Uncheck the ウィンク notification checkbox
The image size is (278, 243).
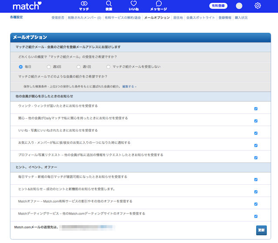[256, 109]
